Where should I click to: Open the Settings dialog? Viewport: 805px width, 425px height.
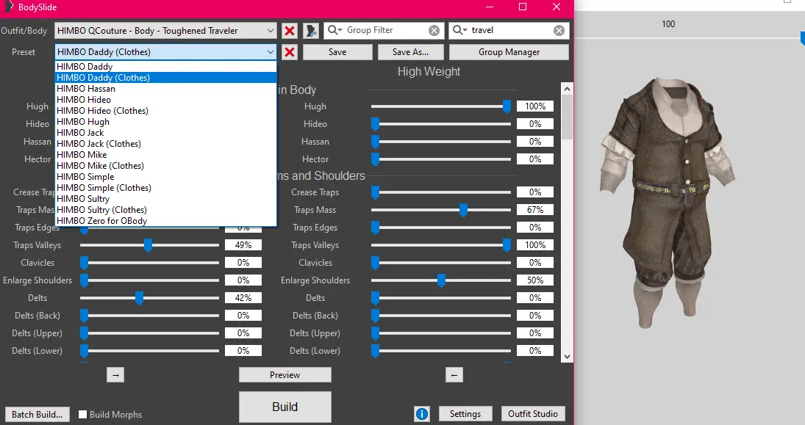(465, 414)
